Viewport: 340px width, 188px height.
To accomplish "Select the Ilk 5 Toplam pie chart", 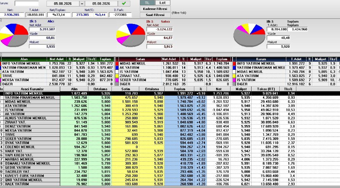I will point(249,35).
